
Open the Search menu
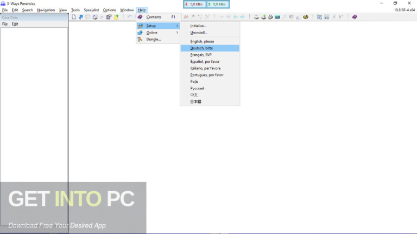27,10
